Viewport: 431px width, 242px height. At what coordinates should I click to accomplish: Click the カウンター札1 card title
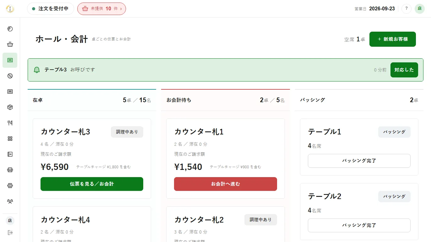199,132
